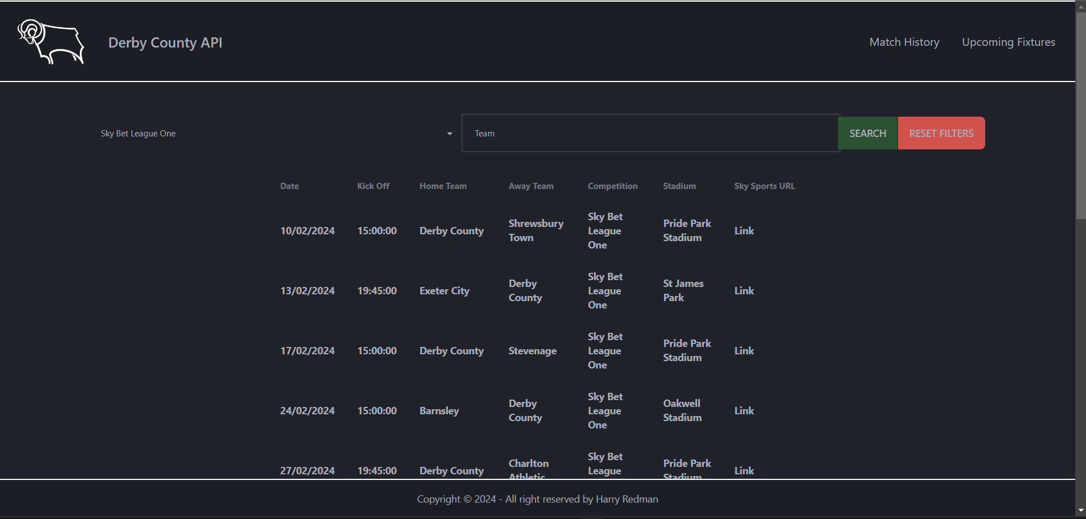Expand the Sky Bet League One competition dropdown
The width and height of the screenshot is (1086, 519).
(276, 134)
